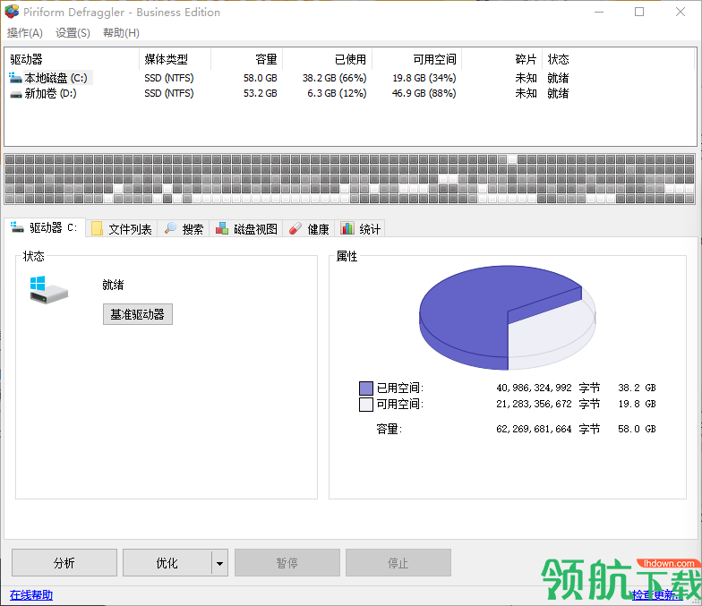Click the 19.8 GB (34%) free cell
702x606 pixels.
(424, 78)
